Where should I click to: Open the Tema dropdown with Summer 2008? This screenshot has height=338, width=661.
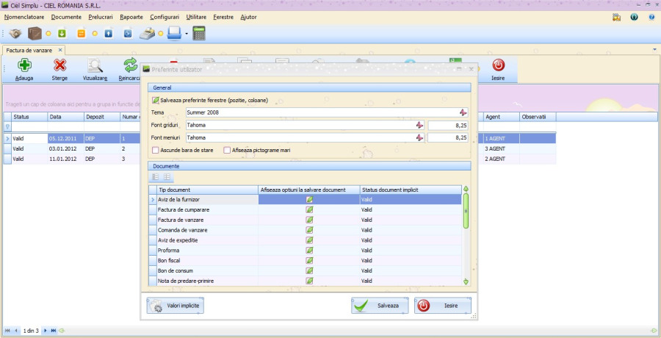(463, 113)
